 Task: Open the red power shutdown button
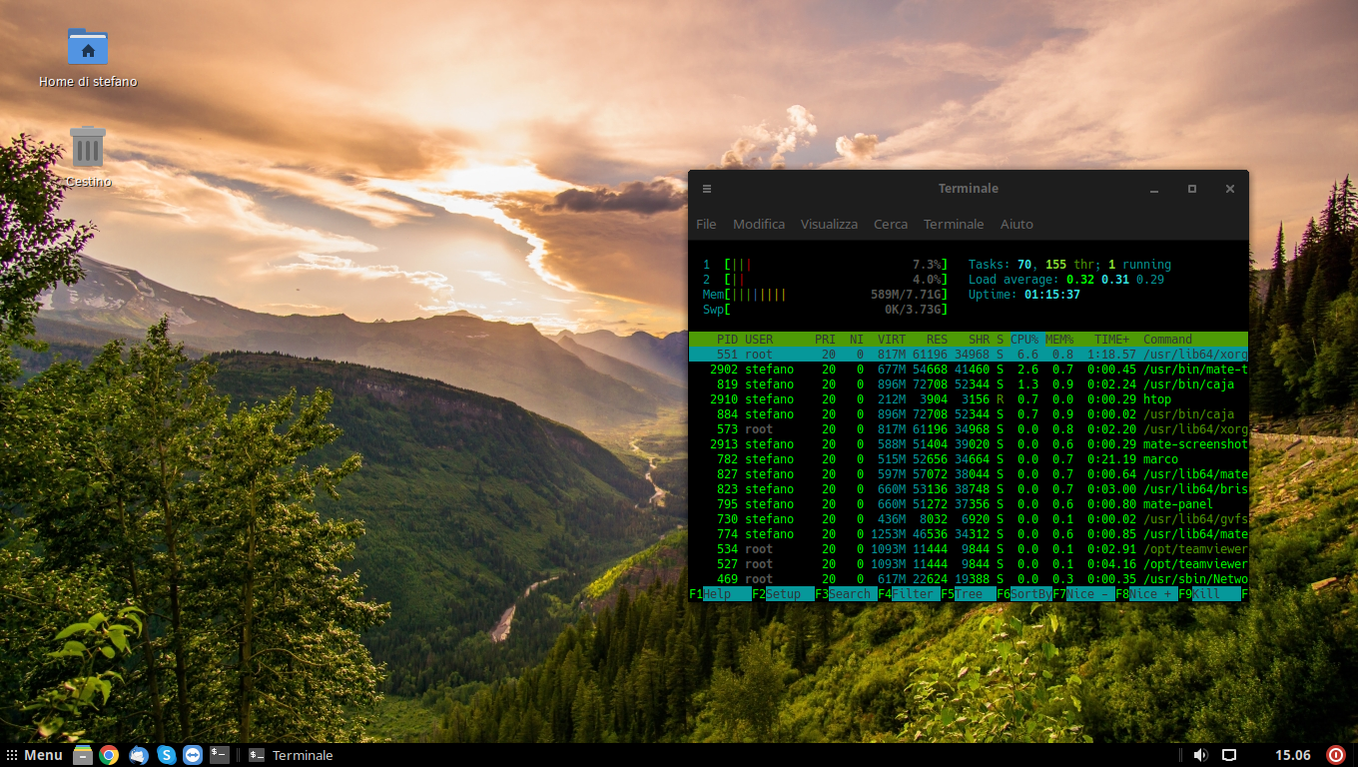coord(1336,755)
